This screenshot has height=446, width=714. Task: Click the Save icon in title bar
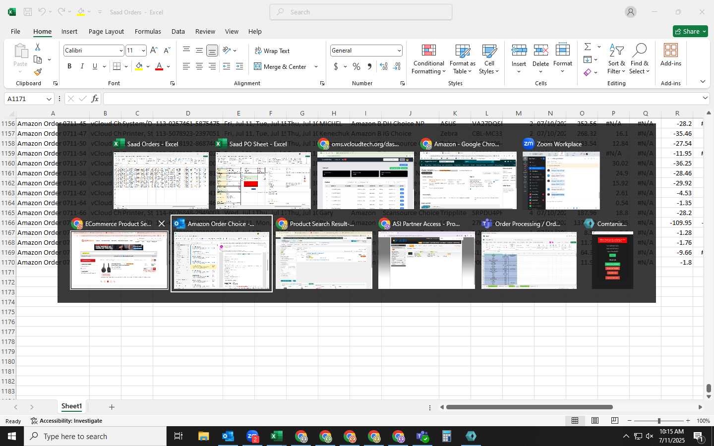28,12
